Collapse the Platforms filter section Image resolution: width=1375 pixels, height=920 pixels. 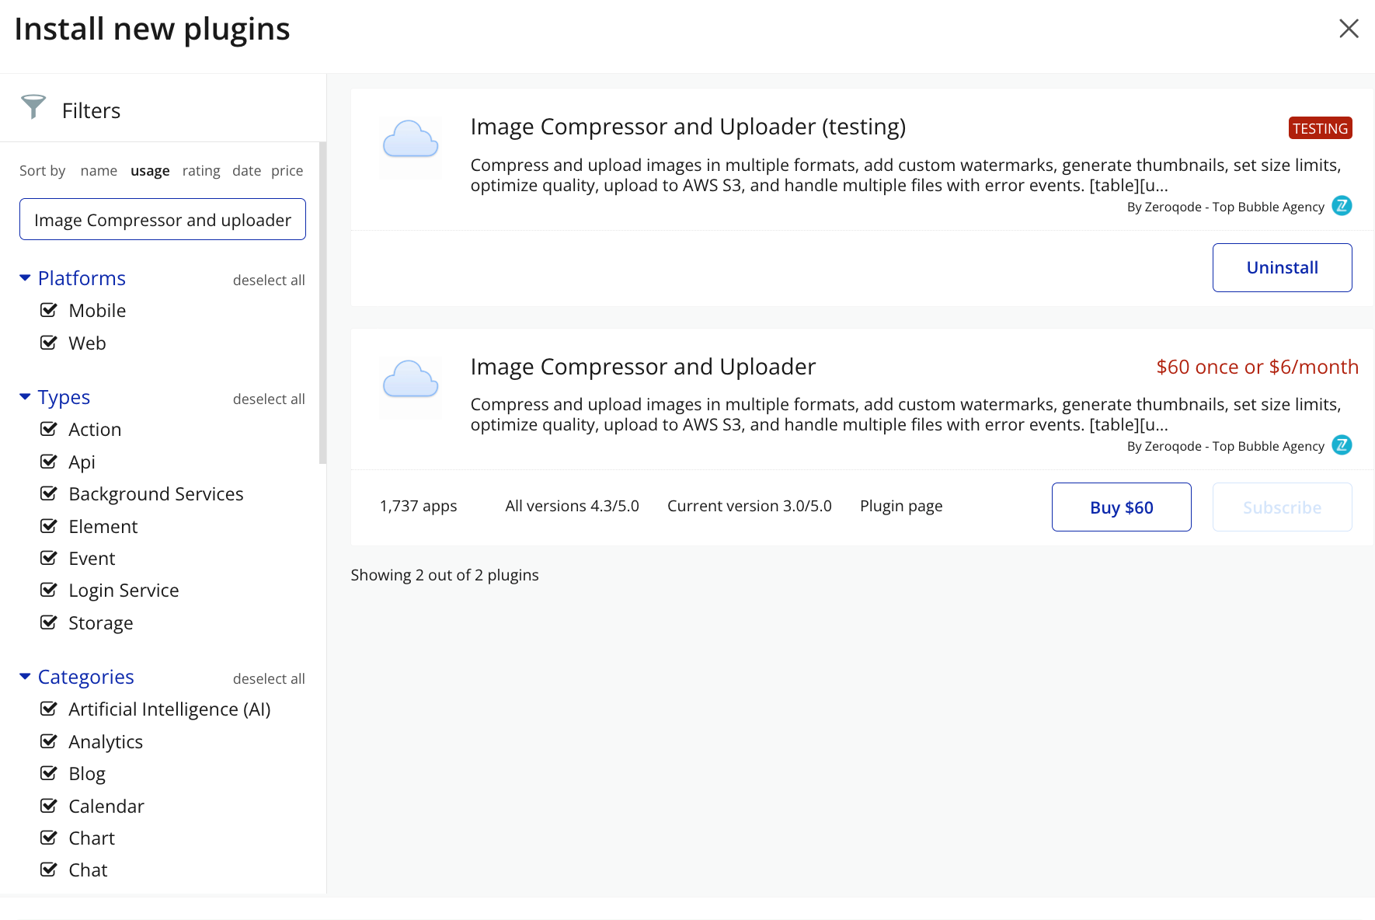point(25,278)
